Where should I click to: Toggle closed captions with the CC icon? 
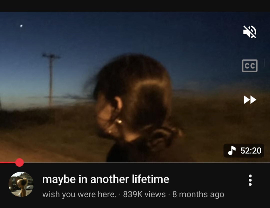click(250, 66)
